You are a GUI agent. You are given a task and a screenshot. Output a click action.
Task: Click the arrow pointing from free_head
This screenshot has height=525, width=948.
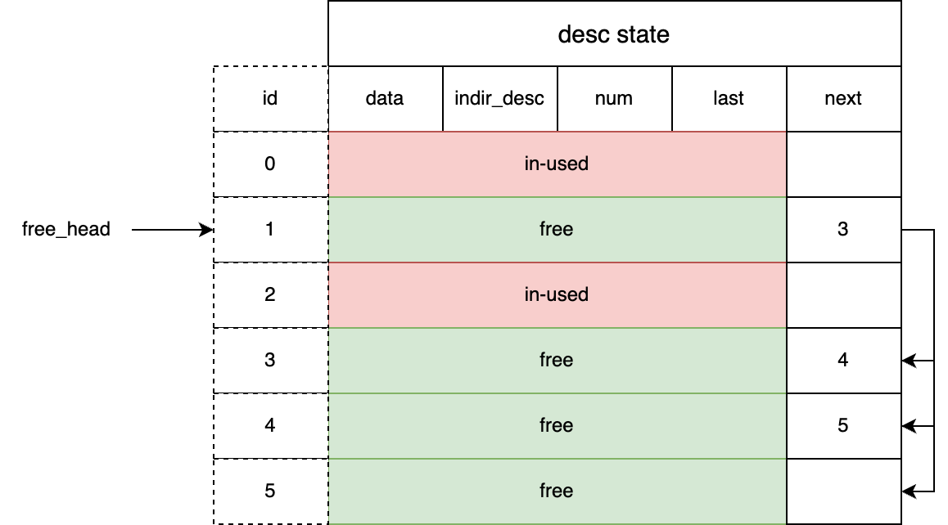(172, 230)
